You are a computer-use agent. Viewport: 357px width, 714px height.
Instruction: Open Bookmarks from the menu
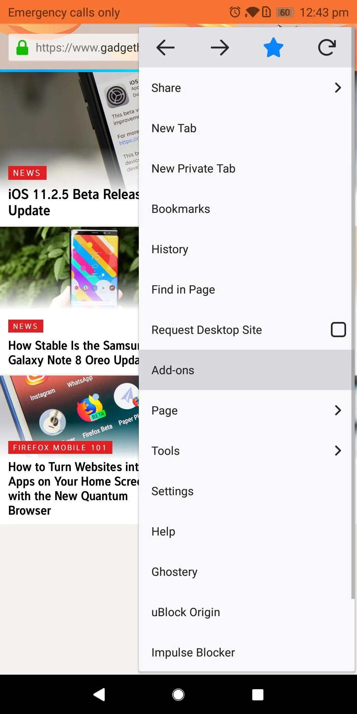point(245,209)
